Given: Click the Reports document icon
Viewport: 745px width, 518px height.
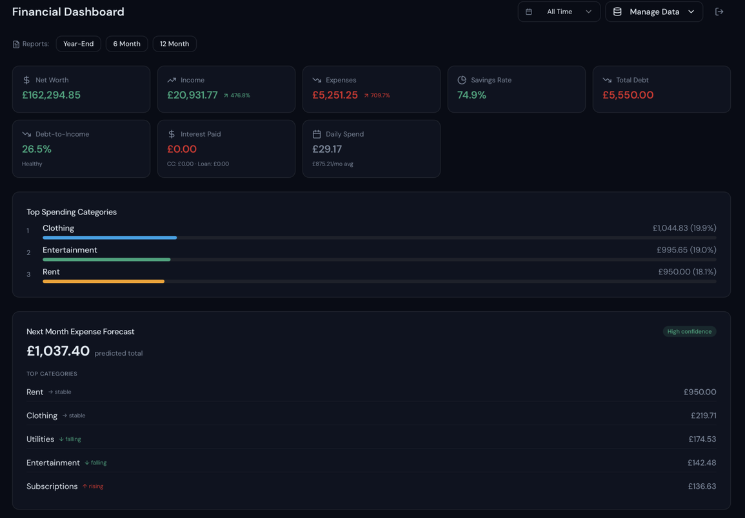Looking at the screenshot, I should coord(16,44).
